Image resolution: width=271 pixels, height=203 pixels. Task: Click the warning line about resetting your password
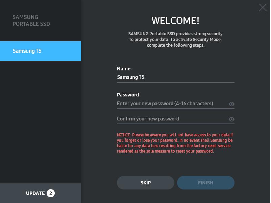tap(165, 151)
